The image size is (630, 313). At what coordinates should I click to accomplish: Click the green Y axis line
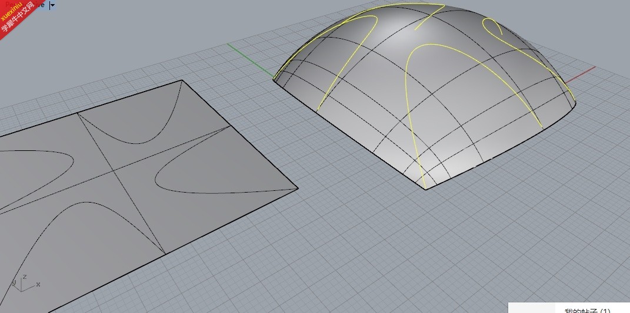pos(251,60)
